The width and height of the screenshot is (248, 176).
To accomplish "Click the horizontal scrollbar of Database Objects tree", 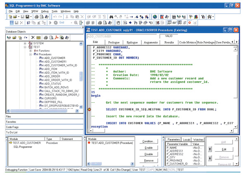I will (43, 111).
